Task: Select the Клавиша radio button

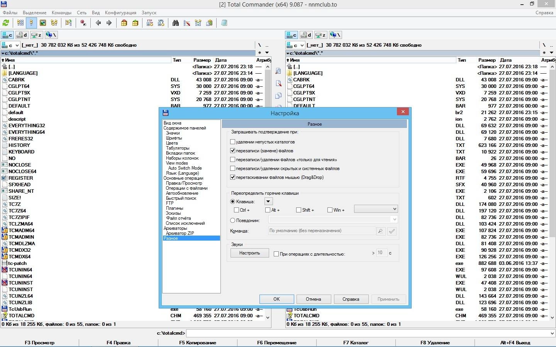Action: coord(232,201)
